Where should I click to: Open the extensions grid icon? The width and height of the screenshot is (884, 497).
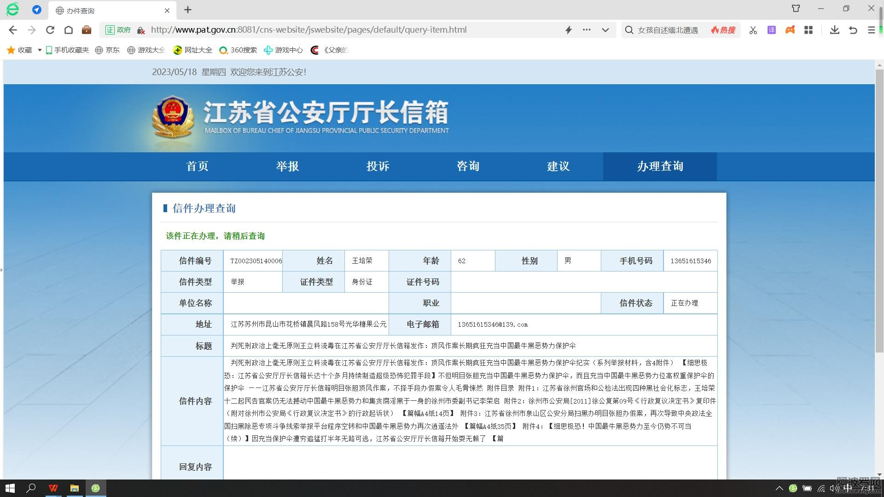[x=808, y=30]
